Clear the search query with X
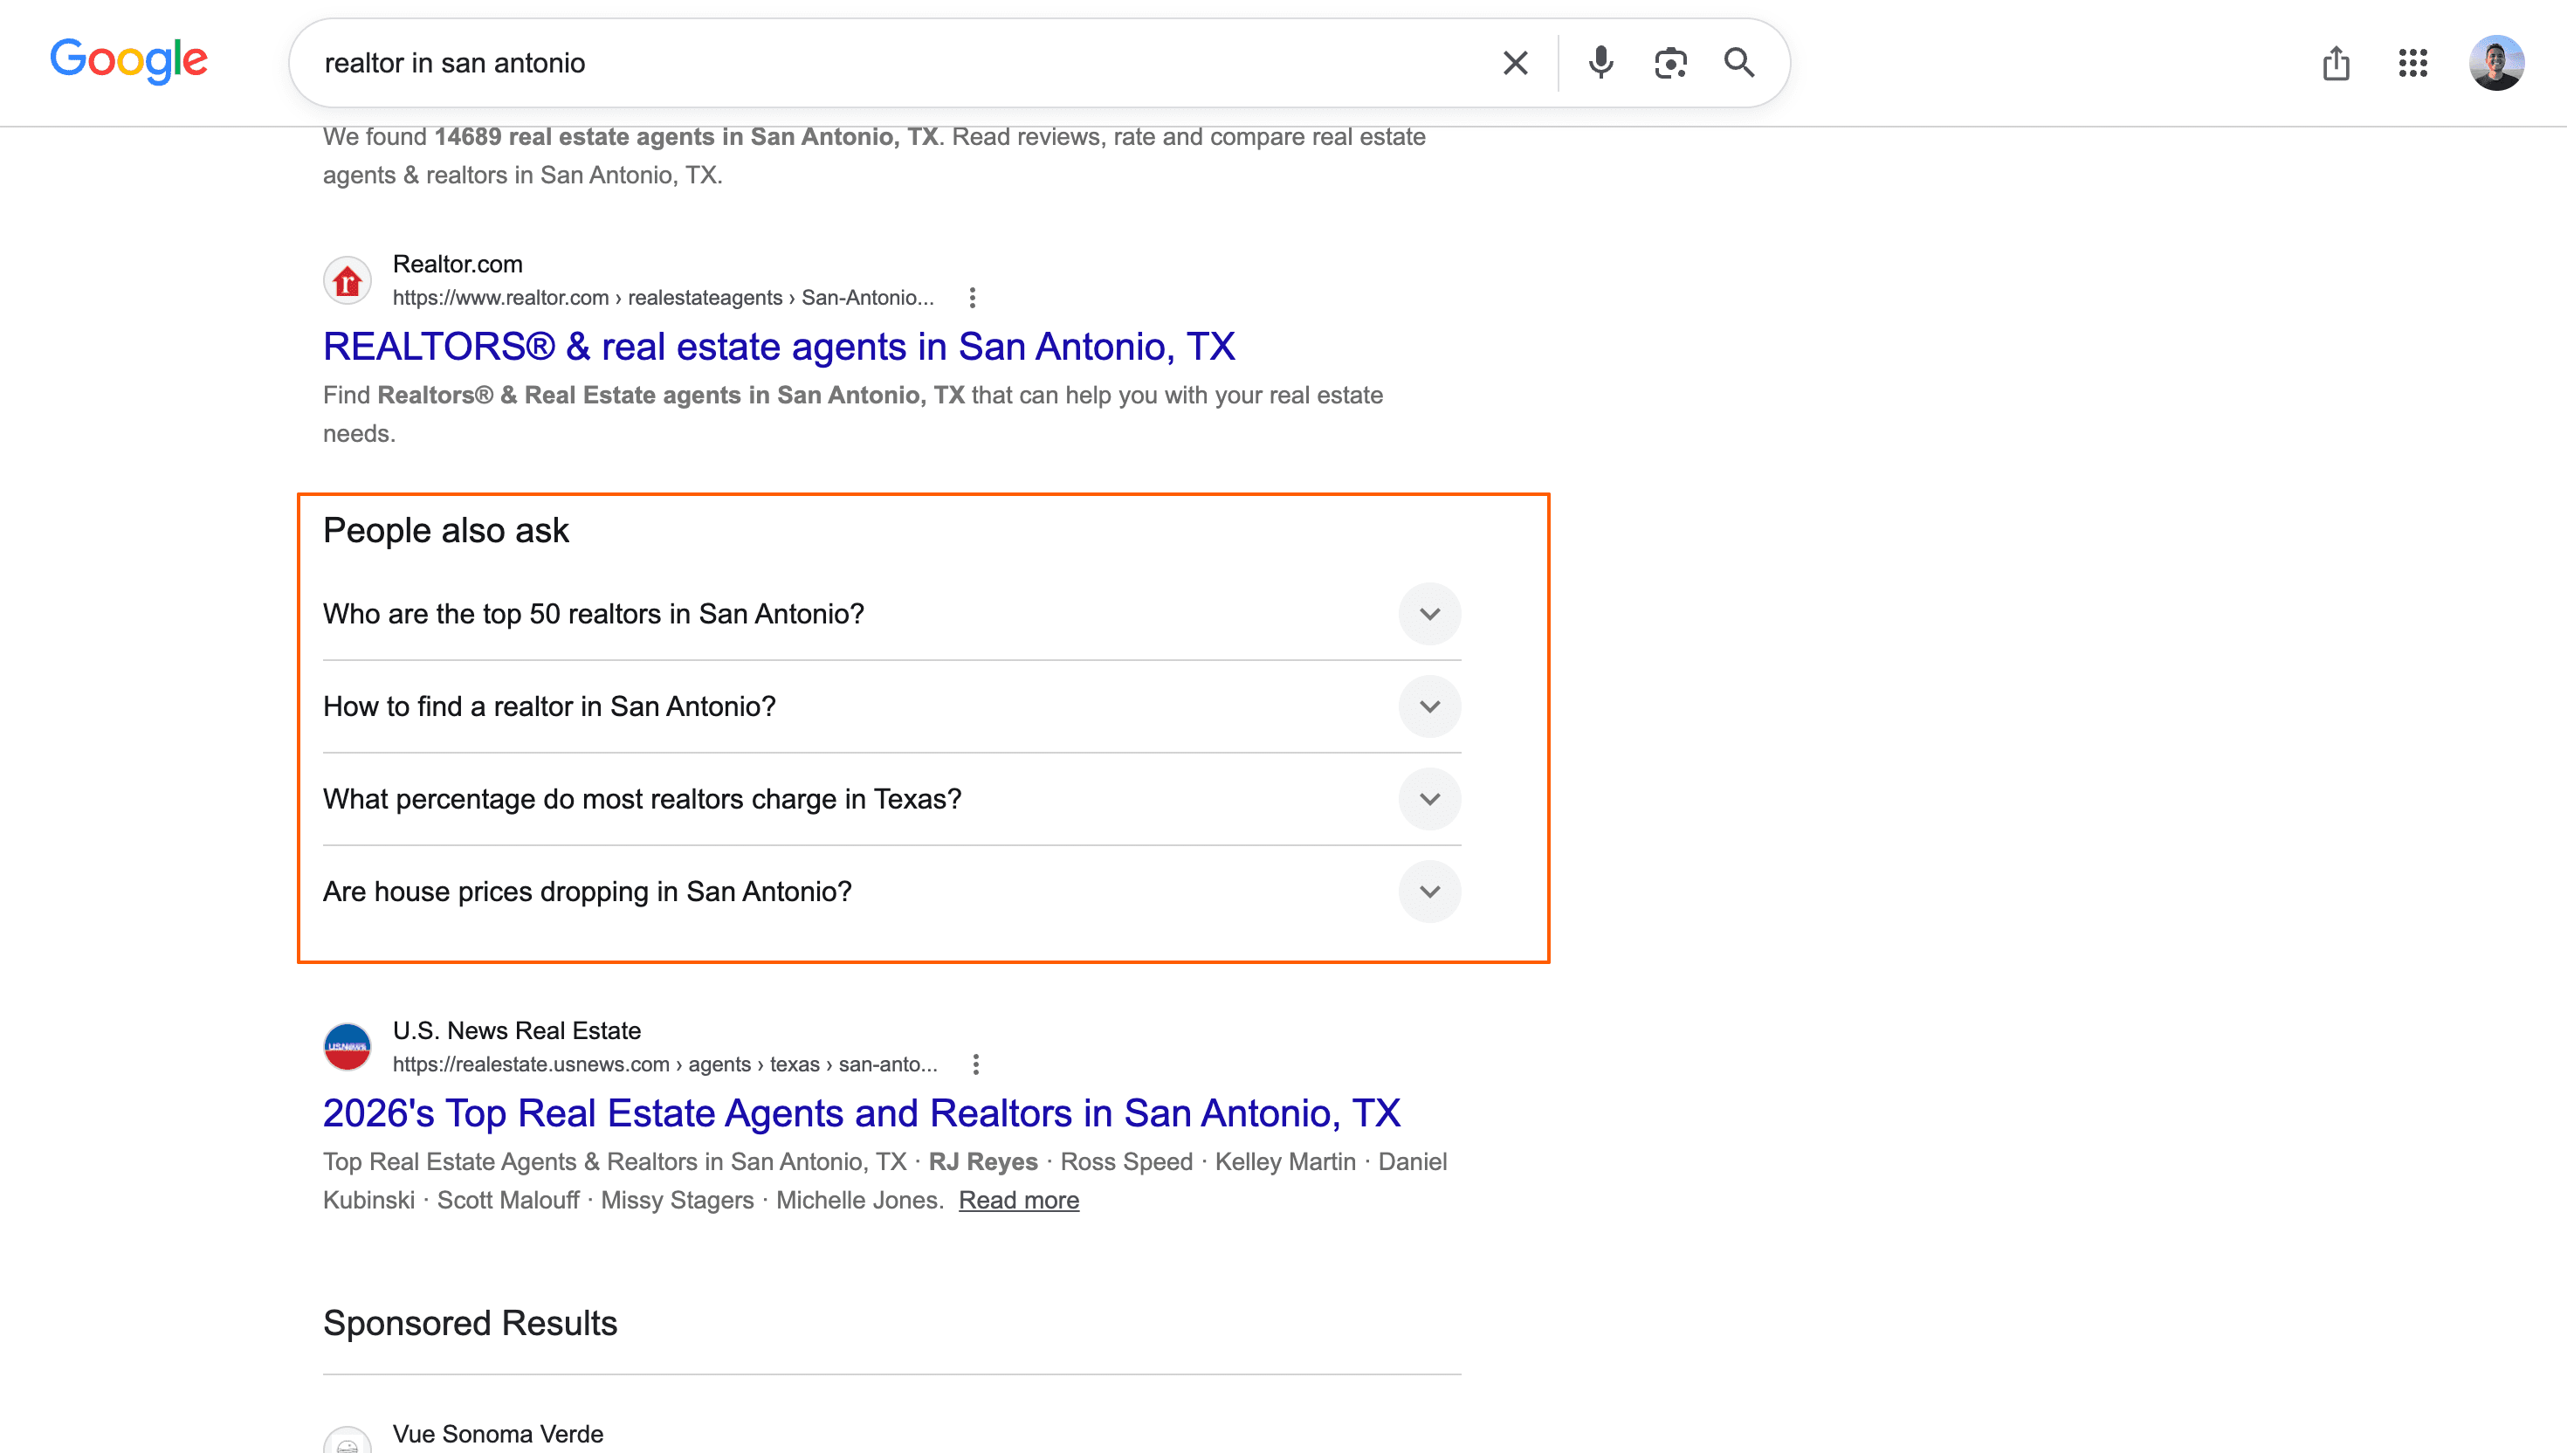The width and height of the screenshot is (2567, 1453). point(1515,63)
